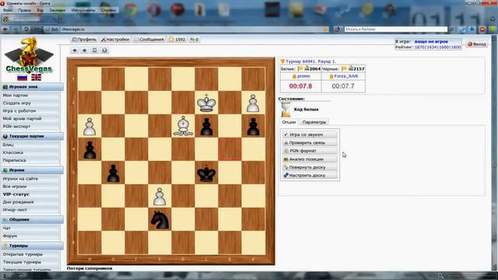Click the search magnifier in Opera bar

[x=451, y=30]
